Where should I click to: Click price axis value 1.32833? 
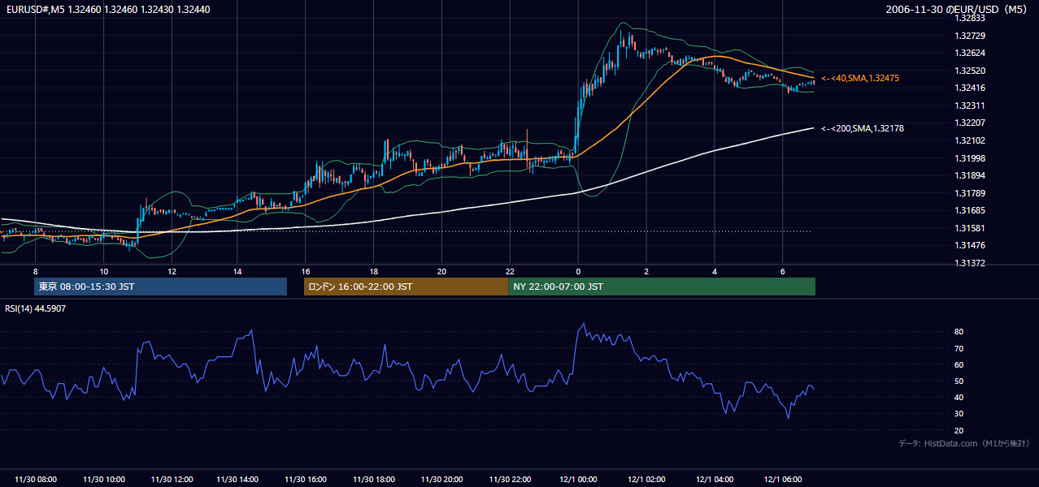pyautogui.click(x=971, y=18)
